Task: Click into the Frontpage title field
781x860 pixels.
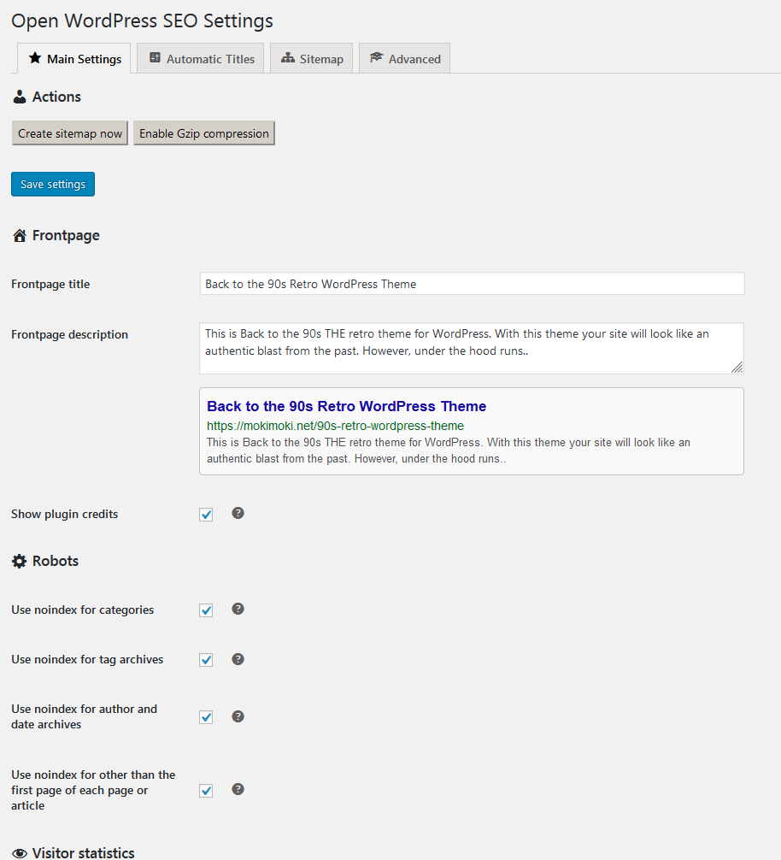Action: pos(472,284)
